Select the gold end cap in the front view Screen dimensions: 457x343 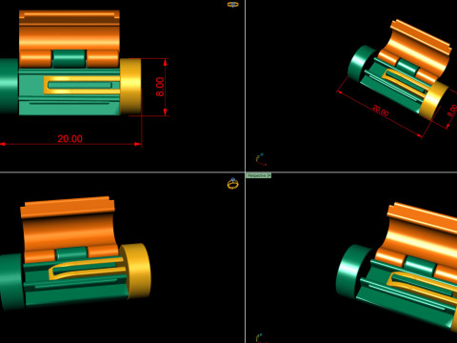pos(130,87)
